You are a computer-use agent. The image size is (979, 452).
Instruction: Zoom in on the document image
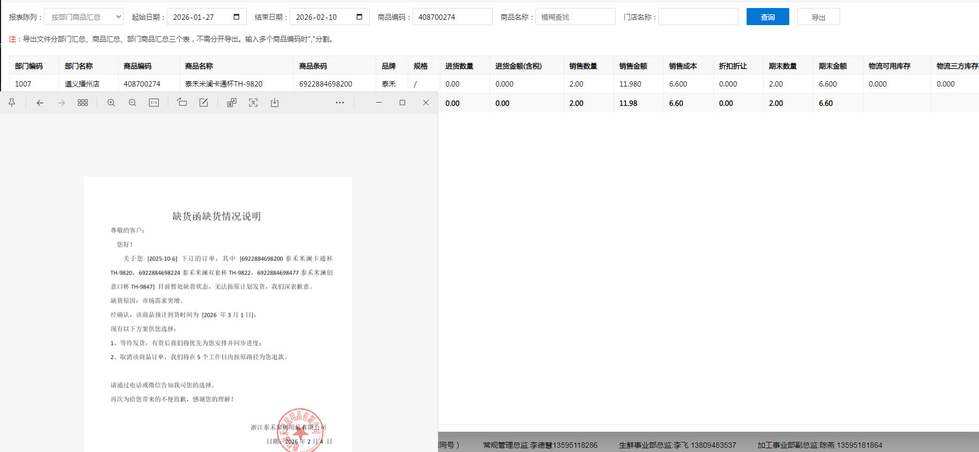point(111,103)
